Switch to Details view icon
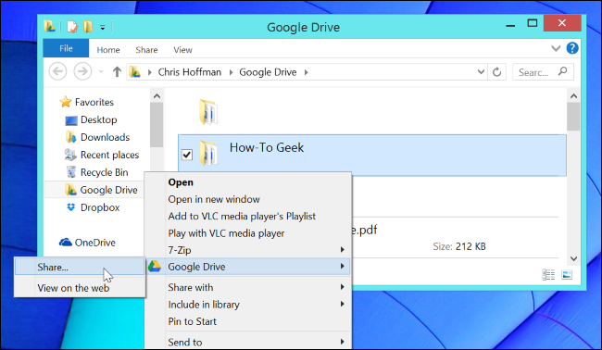 coord(548,274)
